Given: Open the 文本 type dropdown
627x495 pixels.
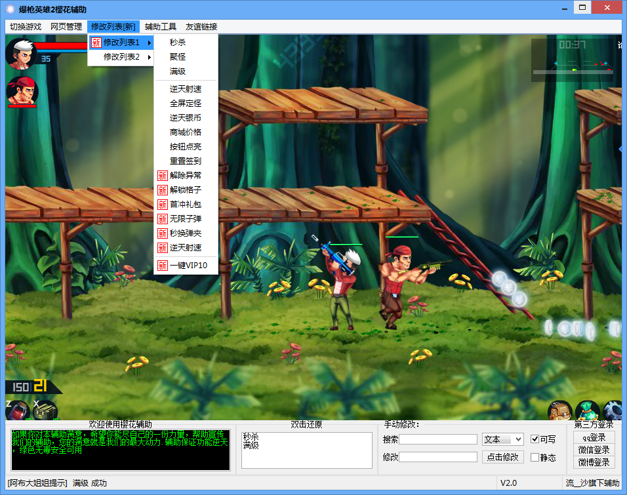Looking at the screenshot, I should [502, 439].
